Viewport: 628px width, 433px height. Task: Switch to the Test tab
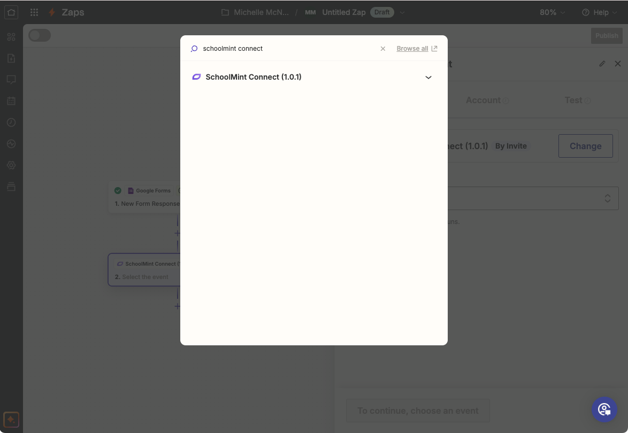[x=577, y=100]
